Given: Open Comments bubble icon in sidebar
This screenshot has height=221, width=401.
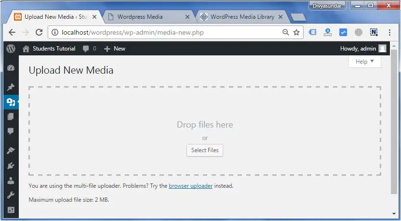Looking at the screenshot, I should pyautogui.click(x=11, y=131).
